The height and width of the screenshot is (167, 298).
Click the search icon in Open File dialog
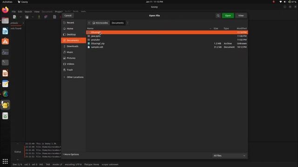click(x=218, y=15)
